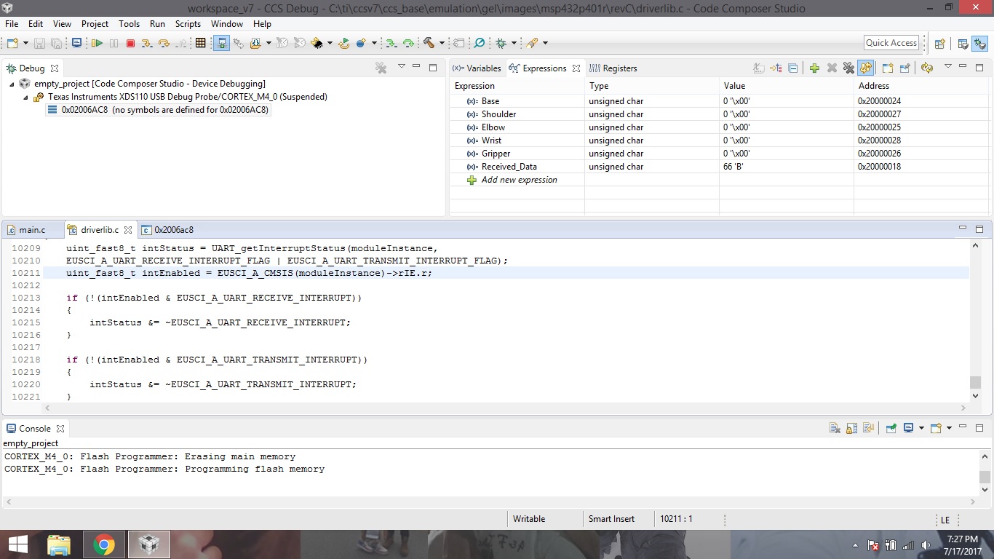Open the Run menu

click(x=157, y=24)
